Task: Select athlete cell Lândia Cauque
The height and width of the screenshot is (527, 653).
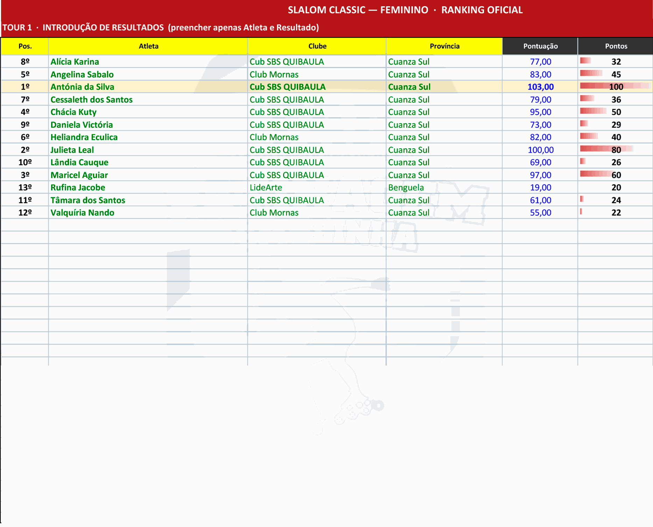Action: click(x=148, y=162)
